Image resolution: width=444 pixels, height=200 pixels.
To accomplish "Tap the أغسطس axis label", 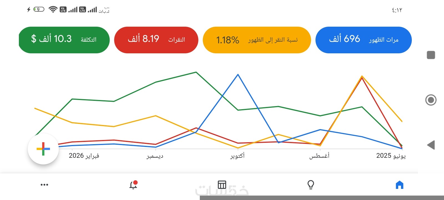I will click(319, 156).
